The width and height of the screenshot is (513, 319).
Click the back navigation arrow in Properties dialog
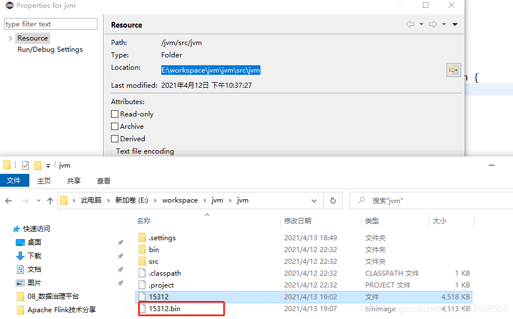coord(410,24)
